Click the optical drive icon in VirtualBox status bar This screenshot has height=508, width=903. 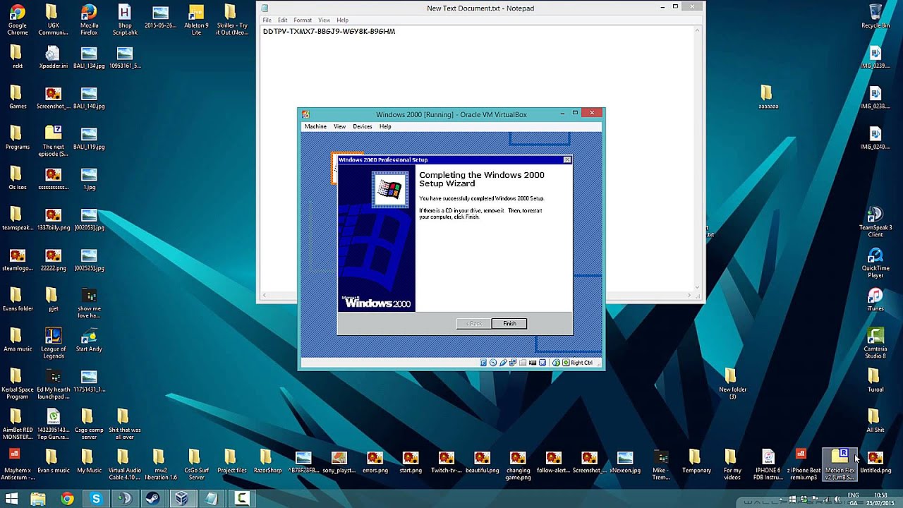point(493,363)
